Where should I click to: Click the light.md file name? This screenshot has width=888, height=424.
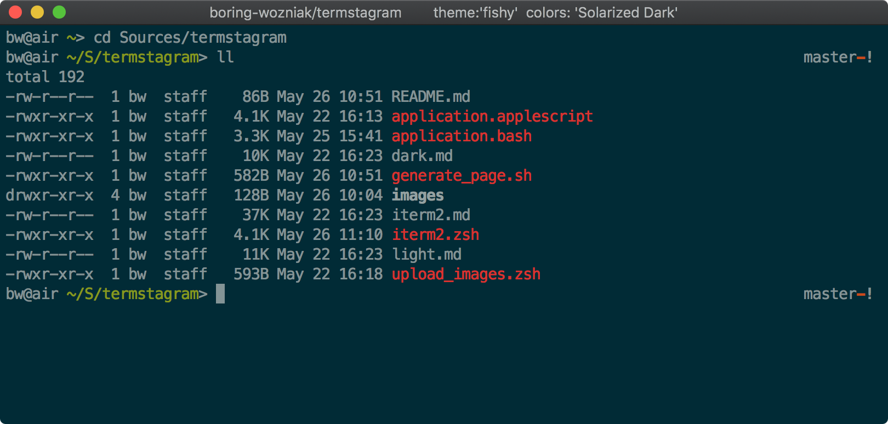tap(426, 255)
